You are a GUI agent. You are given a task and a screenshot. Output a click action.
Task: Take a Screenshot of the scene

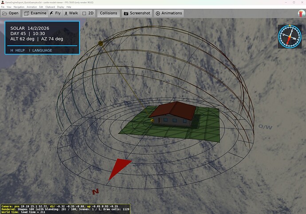point(137,13)
